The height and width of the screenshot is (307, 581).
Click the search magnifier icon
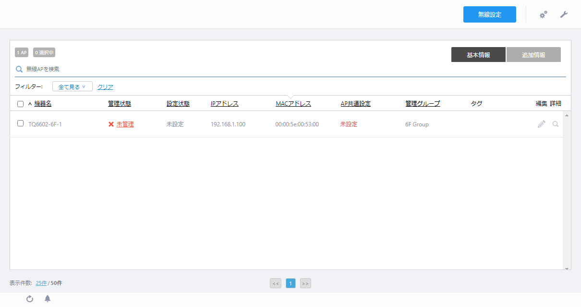click(19, 69)
